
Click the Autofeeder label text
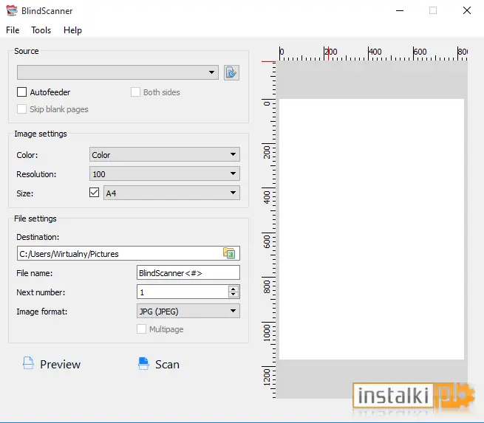point(50,92)
